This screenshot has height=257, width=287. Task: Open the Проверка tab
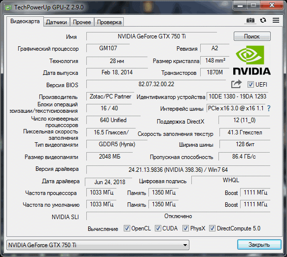coord(109,22)
